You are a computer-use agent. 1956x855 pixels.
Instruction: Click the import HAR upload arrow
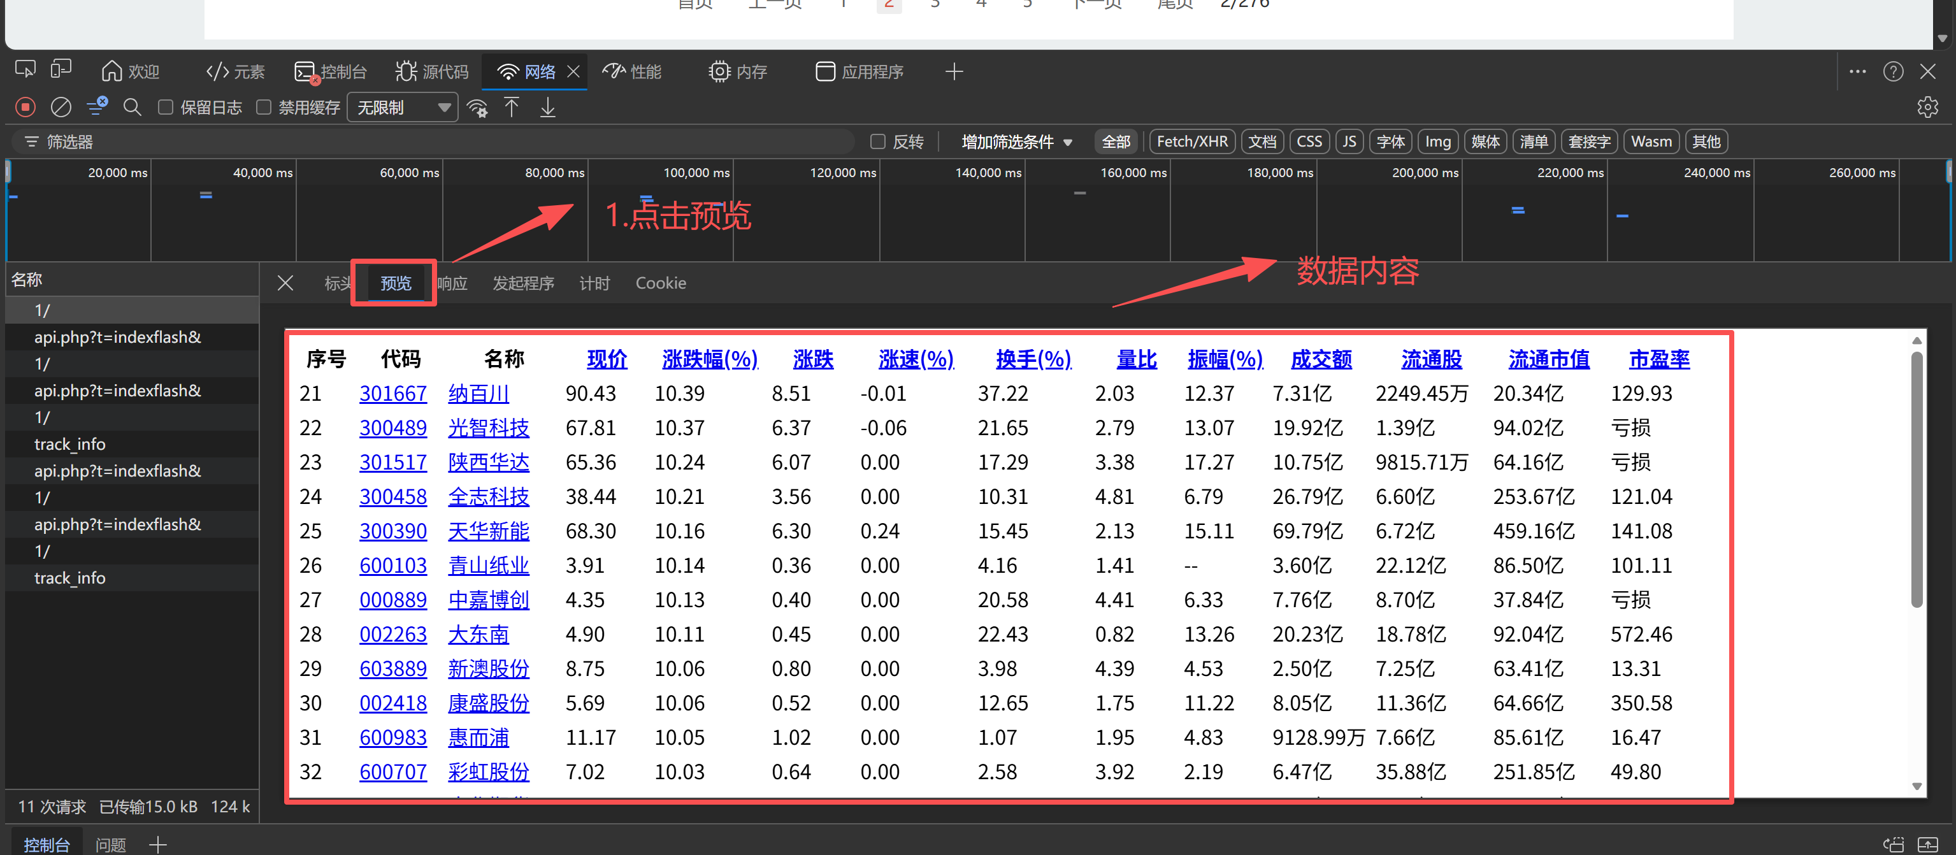tap(512, 107)
